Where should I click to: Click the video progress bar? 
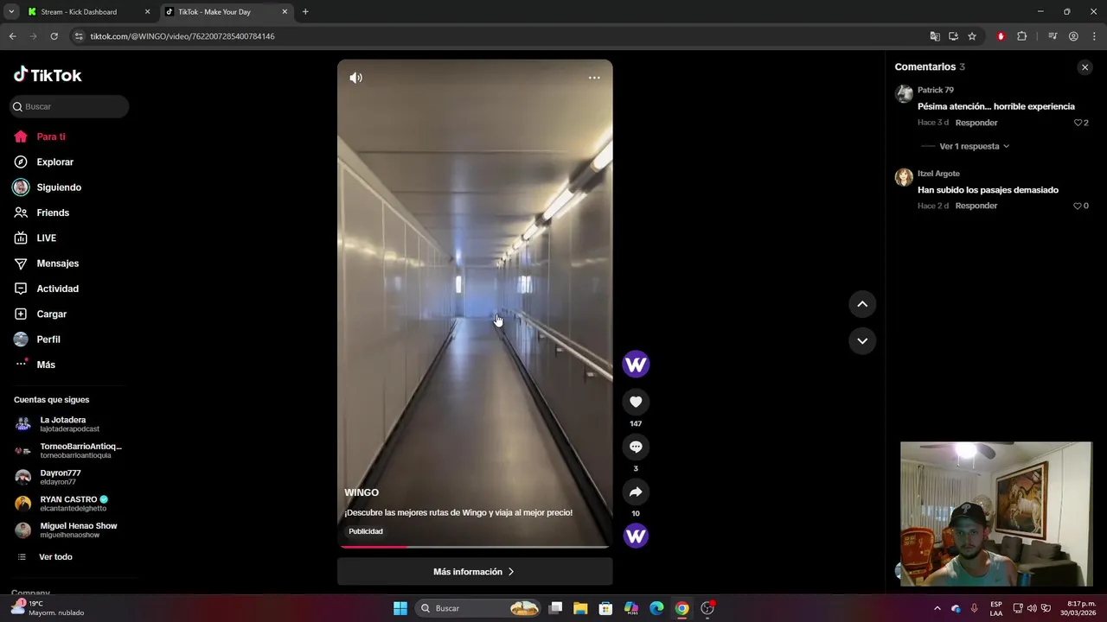pyautogui.click(x=475, y=547)
